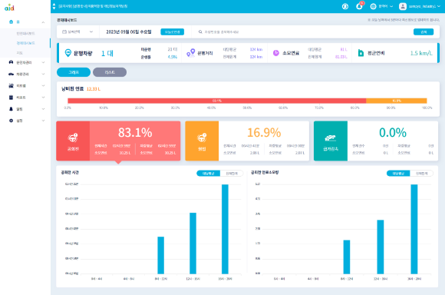The width and height of the screenshot is (445, 295).
Task: Click the multi-vehicle icon in the sidebar
Action: 11,85
